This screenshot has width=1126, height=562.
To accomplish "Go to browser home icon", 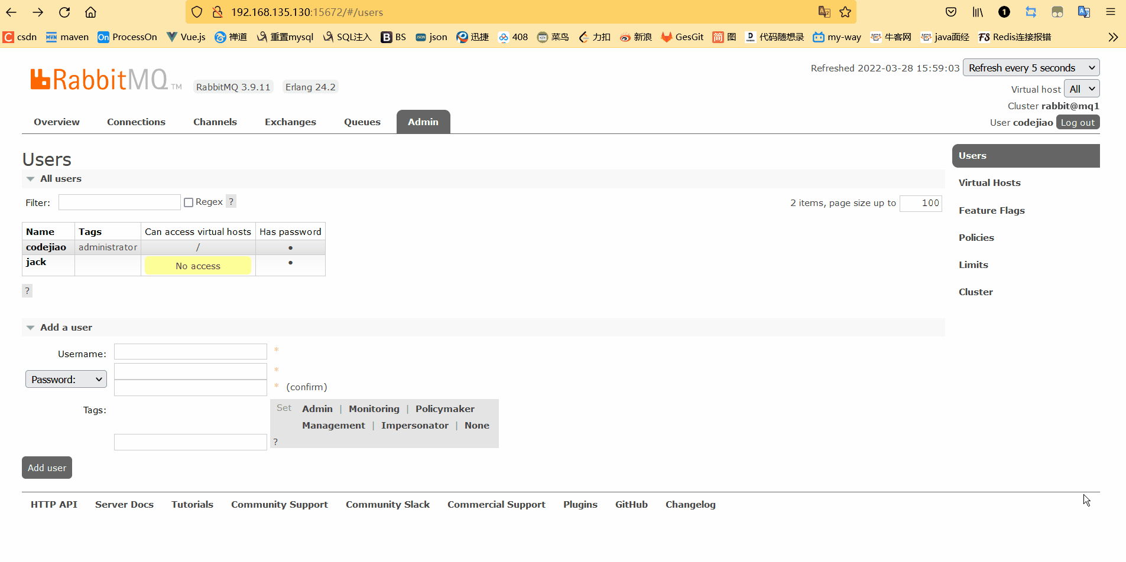I will pyautogui.click(x=90, y=12).
